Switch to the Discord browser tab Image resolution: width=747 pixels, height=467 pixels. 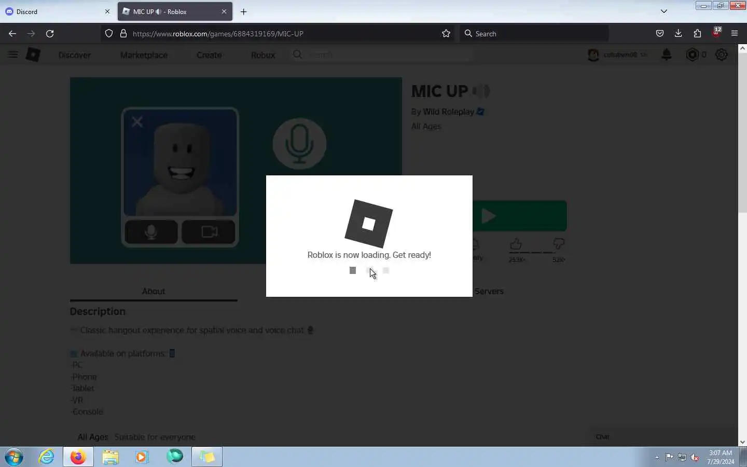point(57,11)
